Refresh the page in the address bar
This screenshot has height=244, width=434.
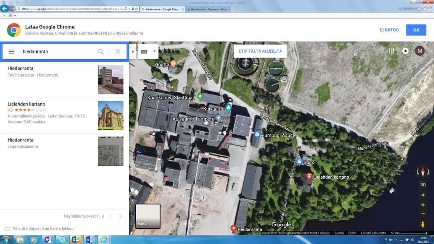pyautogui.click(x=137, y=9)
